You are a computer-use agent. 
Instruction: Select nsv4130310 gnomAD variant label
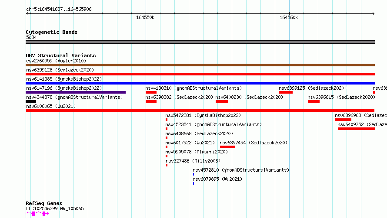[x=193, y=88]
